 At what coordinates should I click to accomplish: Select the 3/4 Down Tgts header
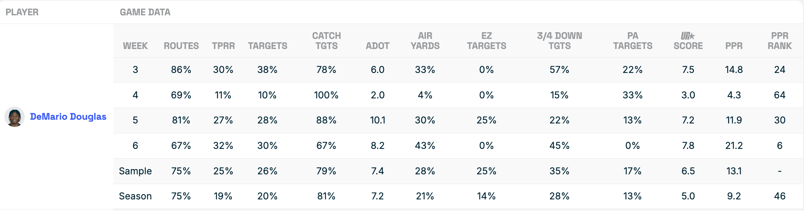pos(559,41)
